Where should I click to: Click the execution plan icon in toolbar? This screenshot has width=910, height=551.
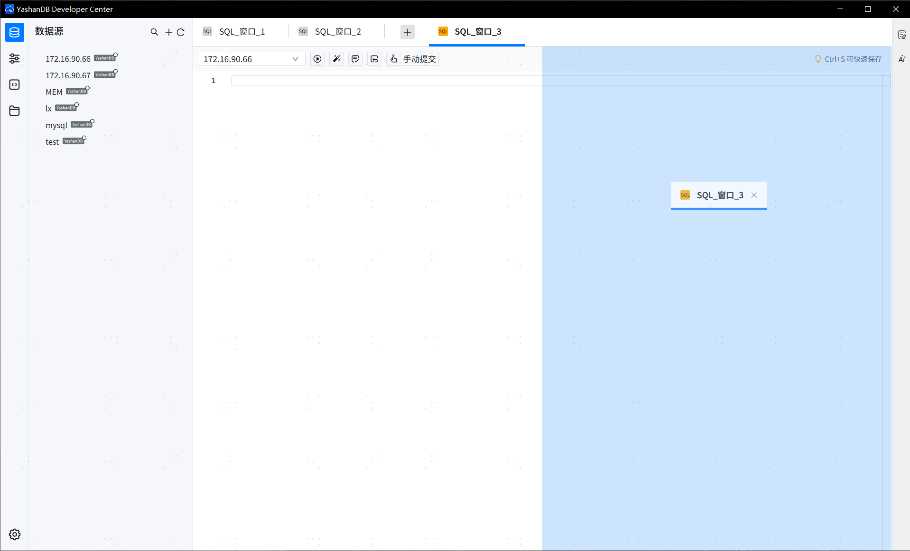[x=355, y=59]
